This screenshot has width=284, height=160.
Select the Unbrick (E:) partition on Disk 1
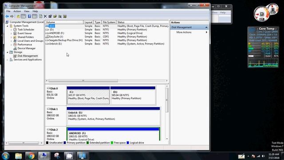[114, 116]
